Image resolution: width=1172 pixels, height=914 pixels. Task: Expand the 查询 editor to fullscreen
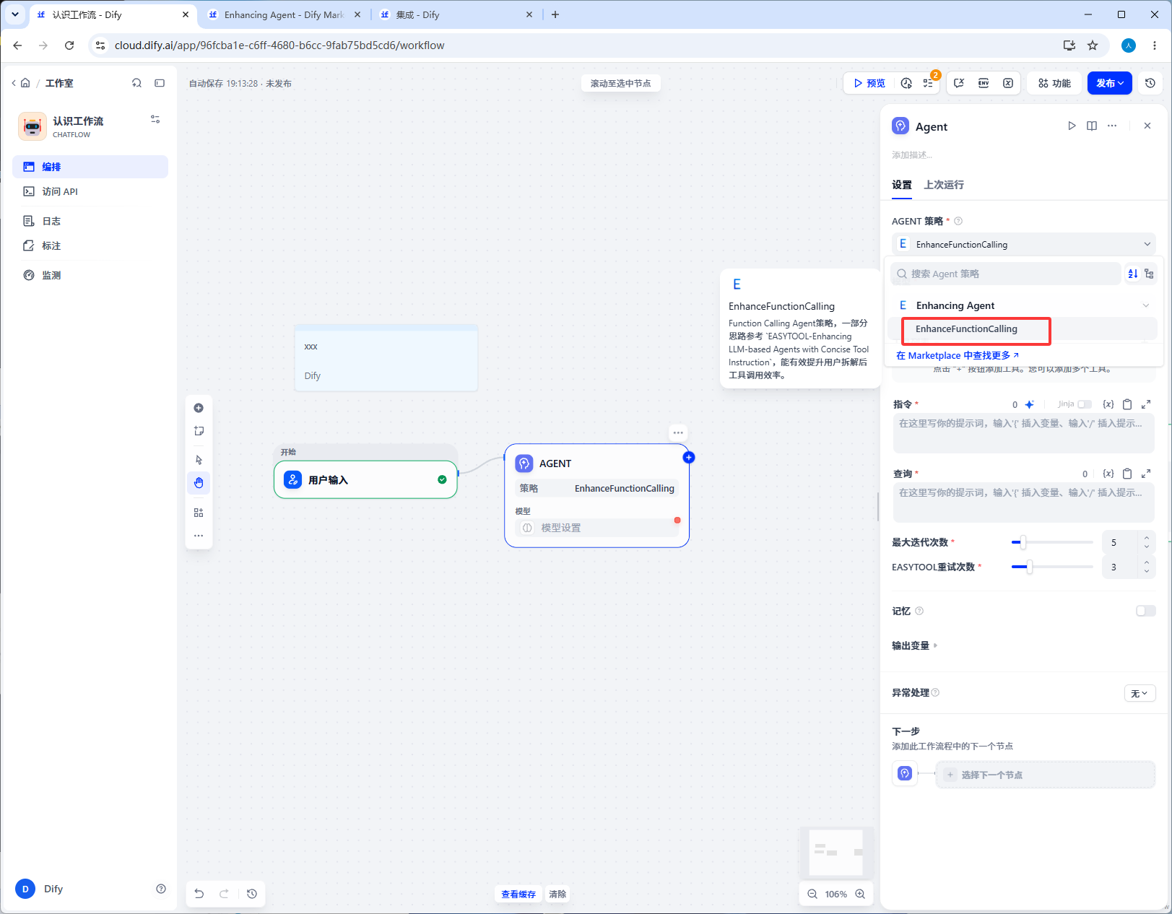(x=1146, y=474)
